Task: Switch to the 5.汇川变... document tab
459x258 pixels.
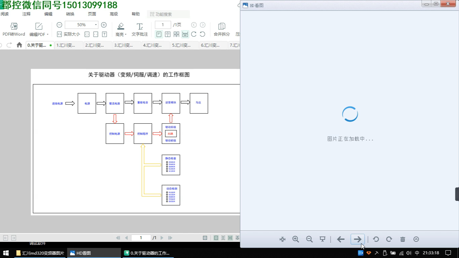Action: (185, 45)
